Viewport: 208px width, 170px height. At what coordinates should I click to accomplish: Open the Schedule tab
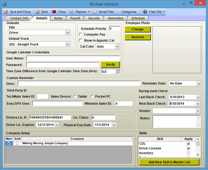click(138, 18)
